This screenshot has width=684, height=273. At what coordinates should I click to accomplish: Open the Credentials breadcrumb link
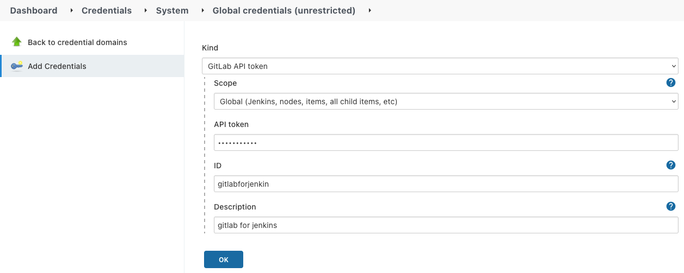point(107,10)
